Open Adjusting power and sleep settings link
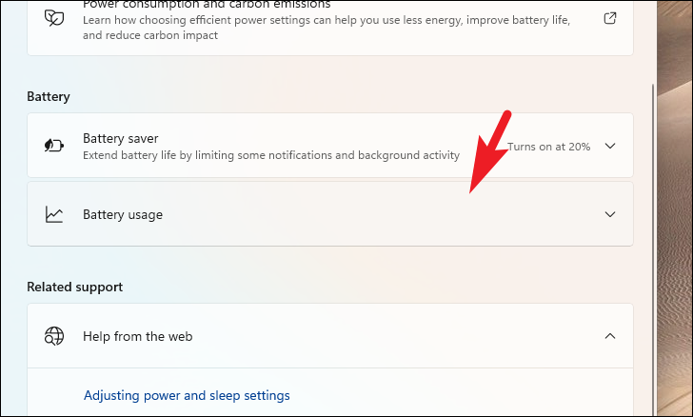This screenshot has height=417, width=693. tap(187, 395)
